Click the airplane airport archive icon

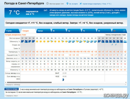pyautogui.click(x=81, y=4)
